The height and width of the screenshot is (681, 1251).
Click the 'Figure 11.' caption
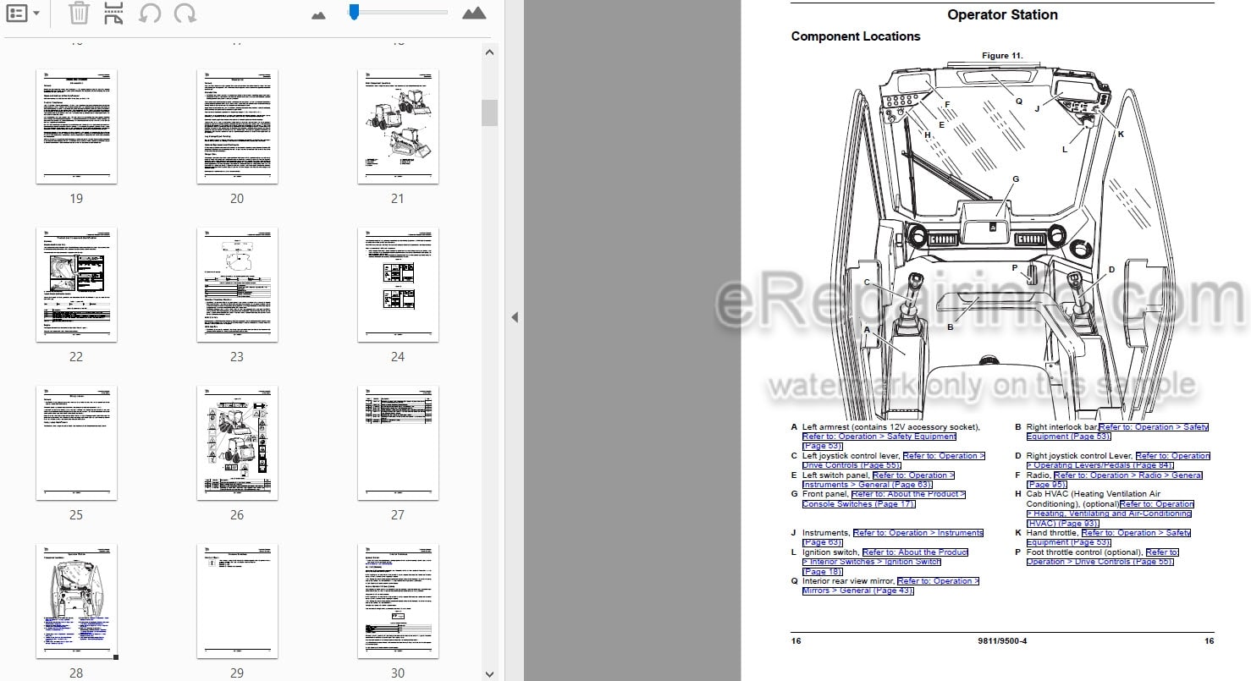point(1002,56)
